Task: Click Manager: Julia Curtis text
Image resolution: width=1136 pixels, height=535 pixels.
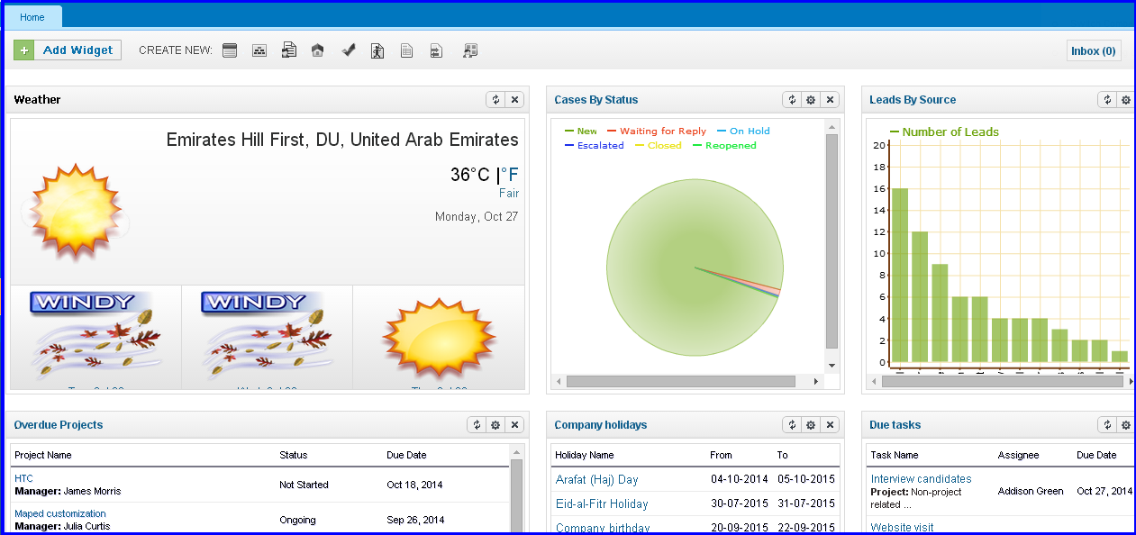Action: click(62, 526)
